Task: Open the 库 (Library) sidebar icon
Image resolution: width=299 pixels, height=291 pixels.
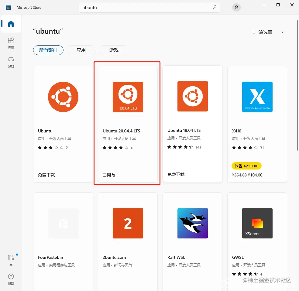Action: [11, 260]
